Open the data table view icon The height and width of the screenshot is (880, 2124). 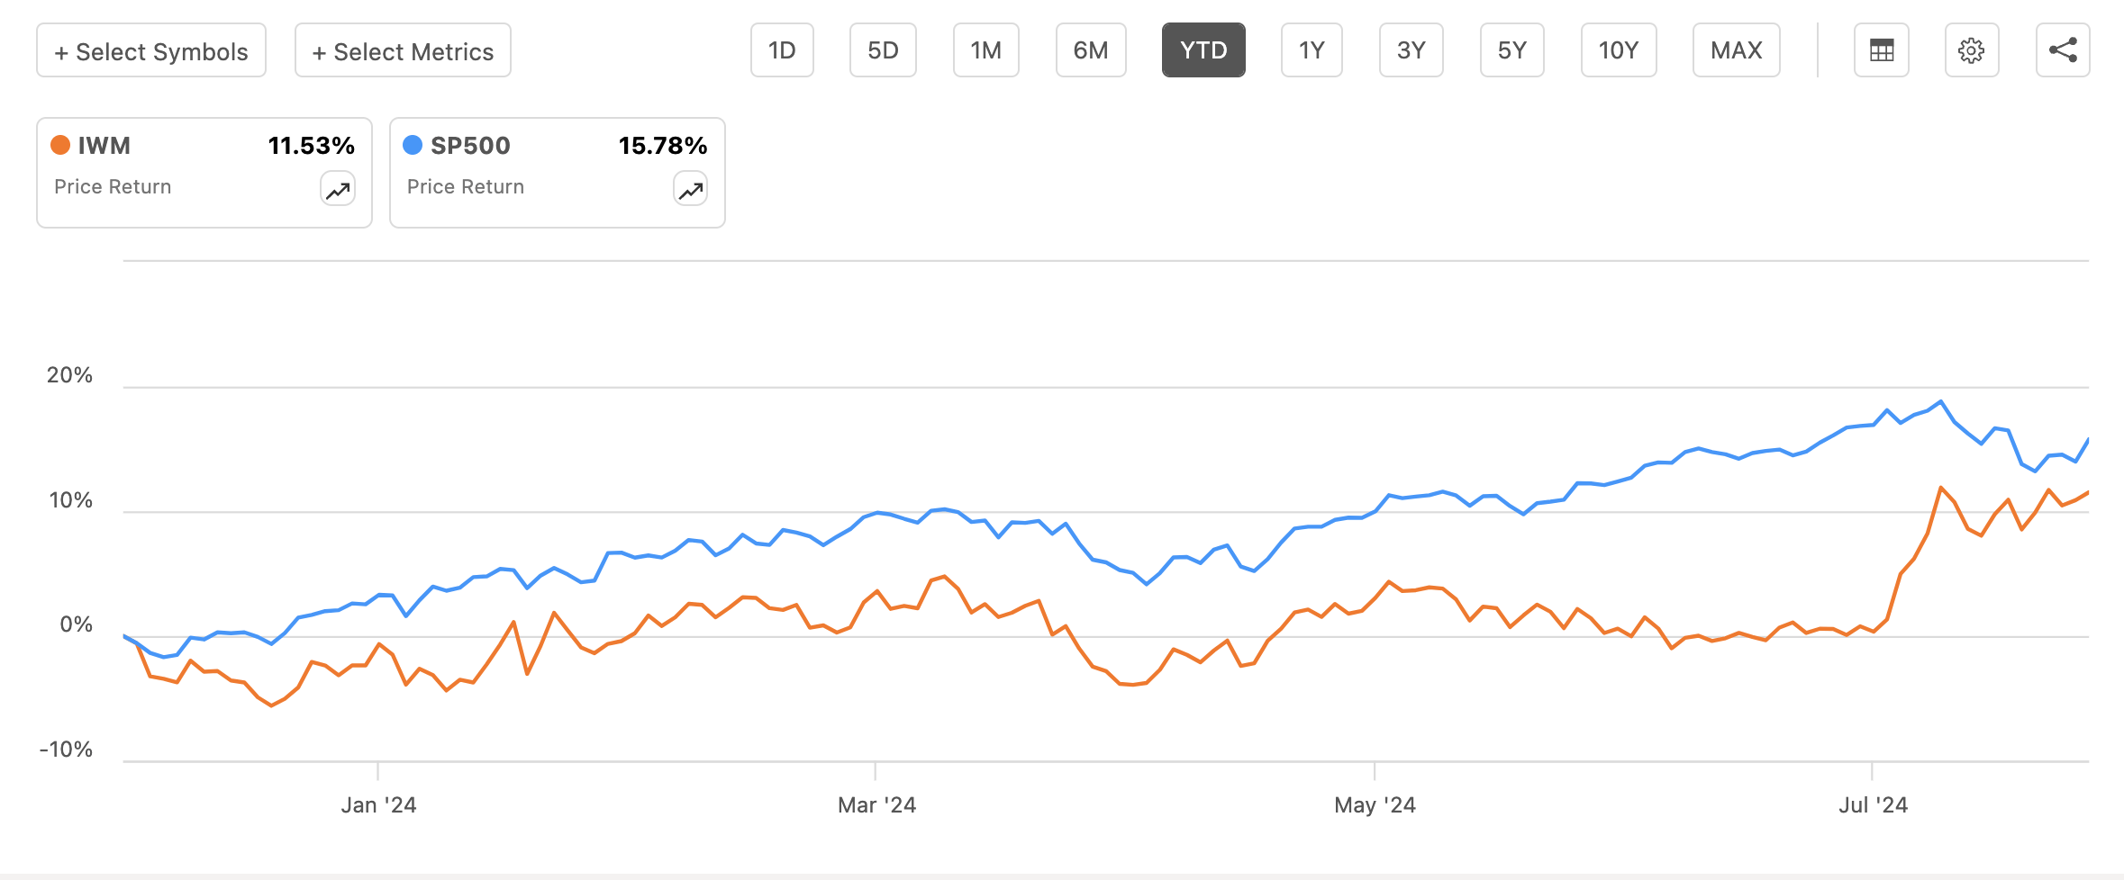click(1881, 50)
